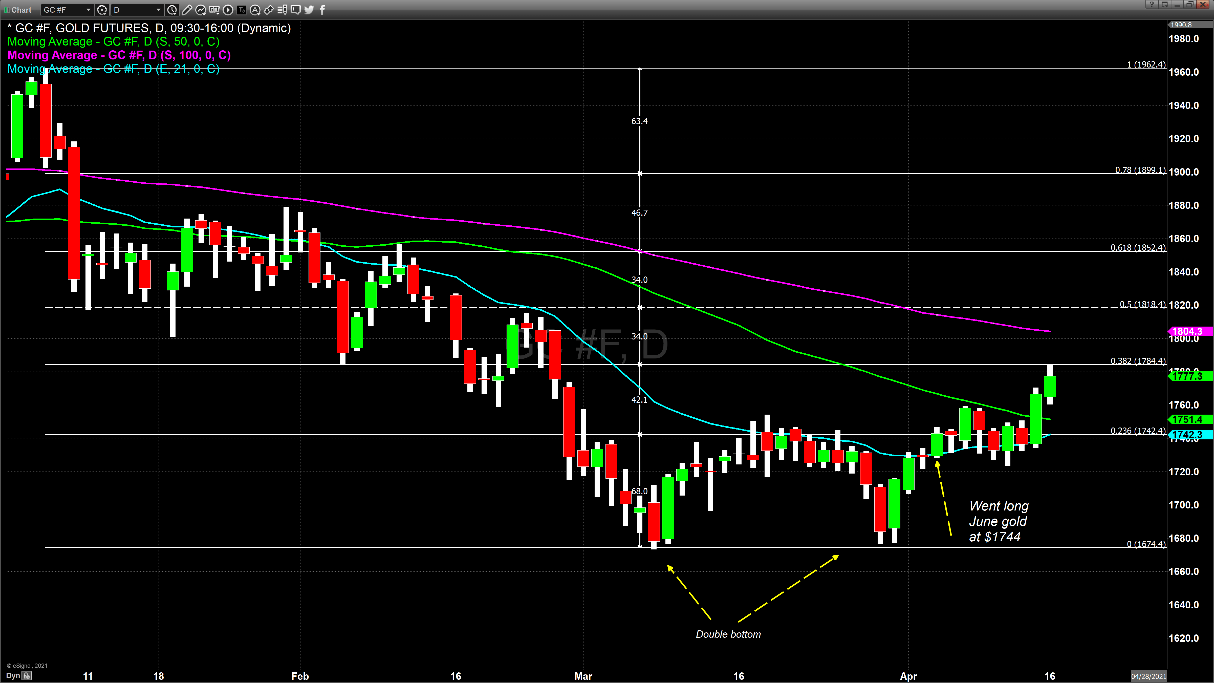Select 50-period Moving Average legend label

(114, 41)
